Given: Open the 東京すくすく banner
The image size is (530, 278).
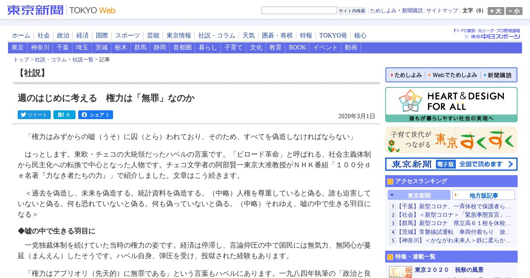Looking at the screenshot, I should click(x=451, y=140).
